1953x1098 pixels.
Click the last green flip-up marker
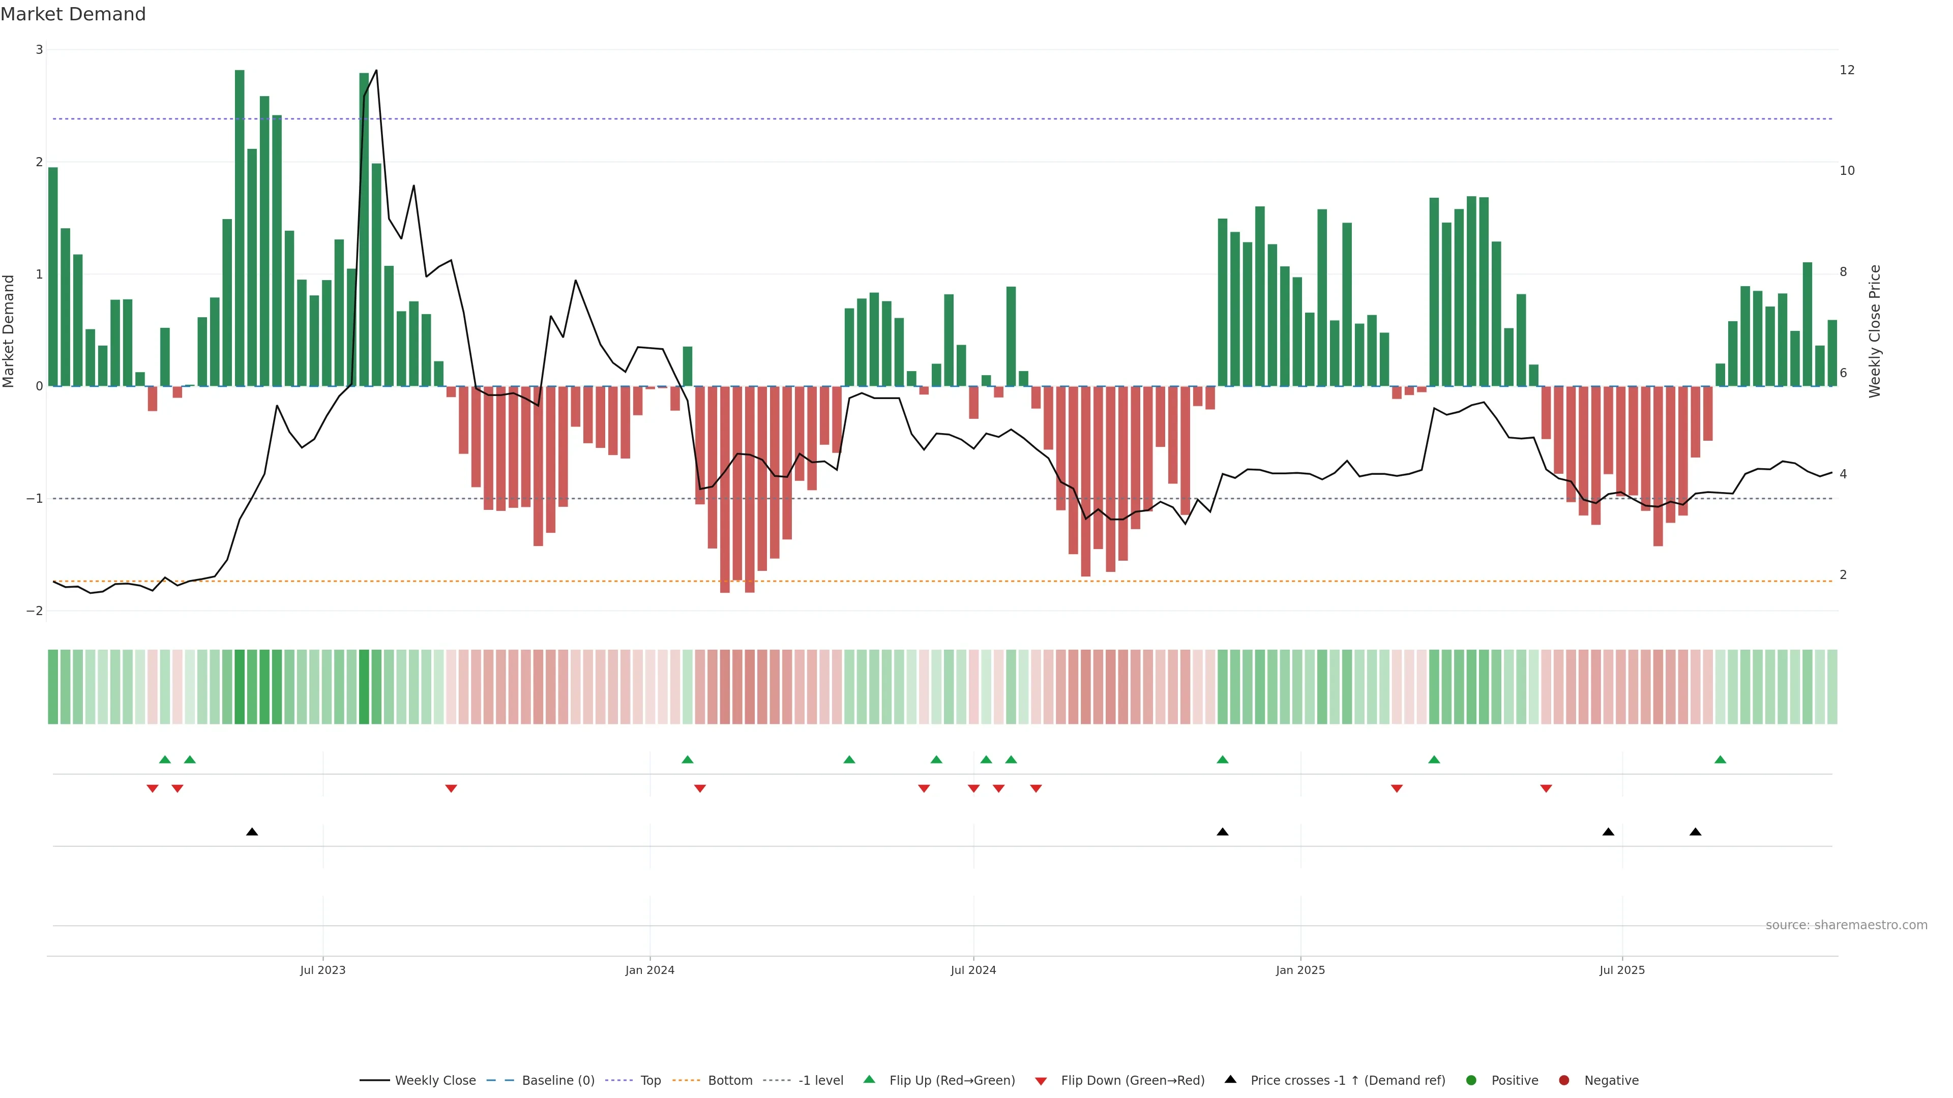[1720, 760]
